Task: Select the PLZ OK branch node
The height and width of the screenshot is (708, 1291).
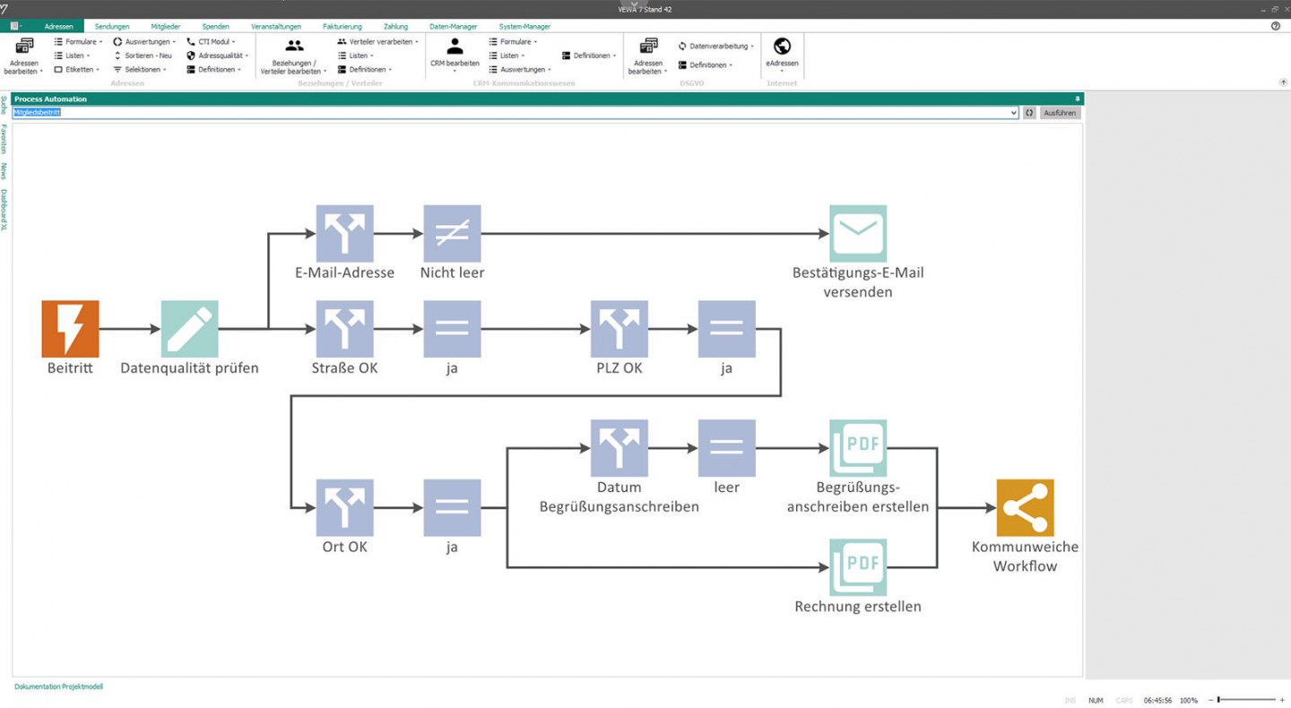Action: [x=620, y=329]
